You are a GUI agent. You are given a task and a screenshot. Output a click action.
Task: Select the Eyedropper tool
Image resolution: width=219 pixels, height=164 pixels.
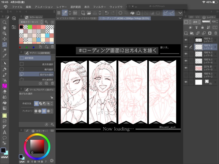pyautogui.click(x=4, y=56)
